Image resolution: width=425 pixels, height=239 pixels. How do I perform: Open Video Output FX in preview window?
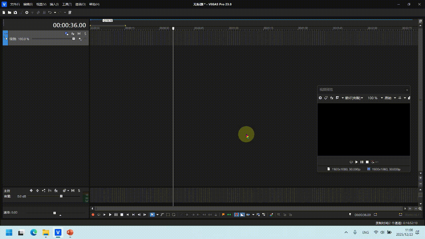click(331, 98)
